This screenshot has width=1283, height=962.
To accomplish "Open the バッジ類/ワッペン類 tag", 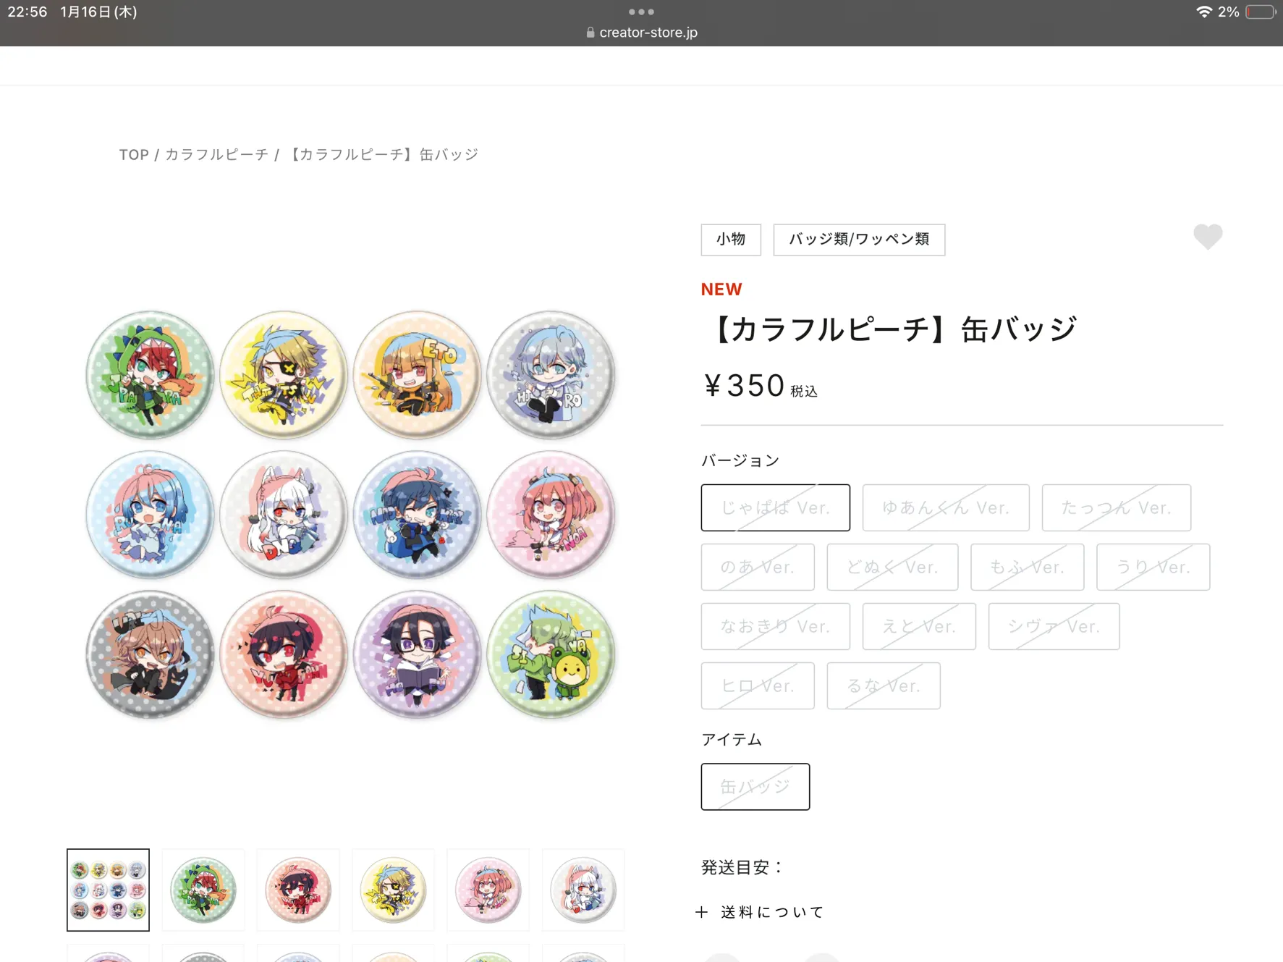I will tap(859, 240).
